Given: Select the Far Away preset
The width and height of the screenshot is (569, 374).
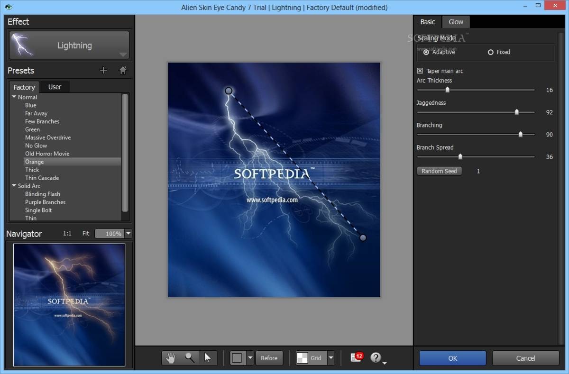Looking at the screenshot, I should pos(36,113).
